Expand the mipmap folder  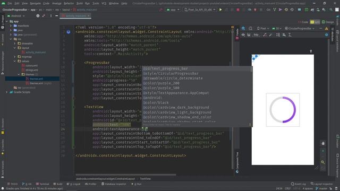pyautogui.click(x=15, y=57)
